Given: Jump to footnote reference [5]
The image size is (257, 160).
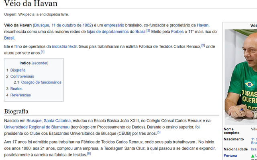Looking at the screenshot, I should (159, 132).
